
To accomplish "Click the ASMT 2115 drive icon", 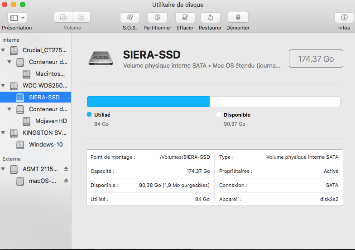I will (x=14, y=169).
